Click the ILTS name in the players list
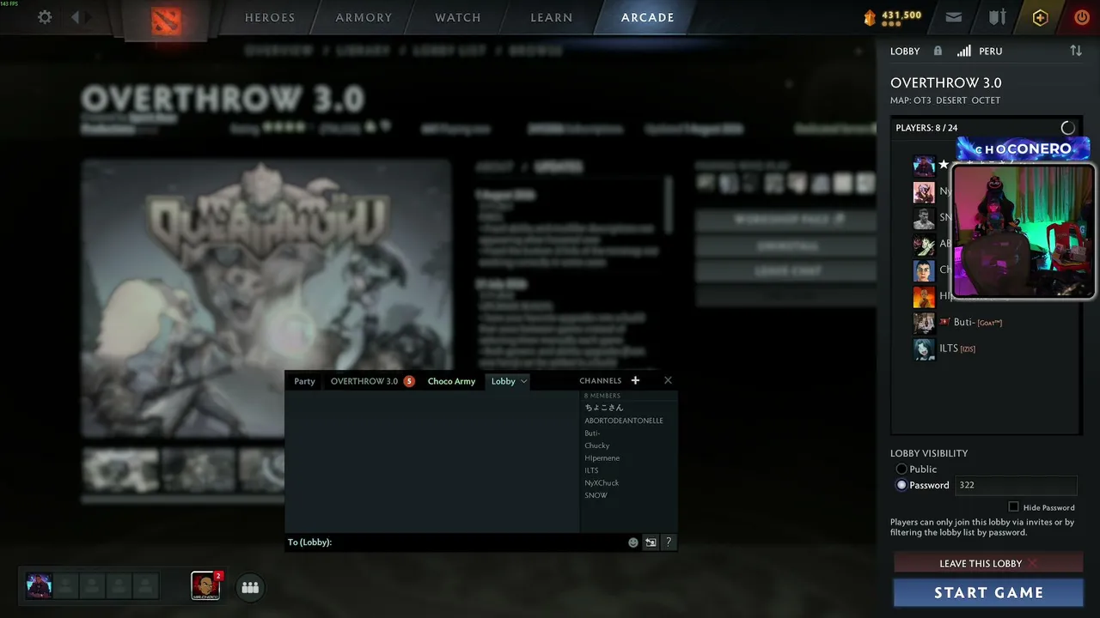The image size is (1100, 618). pos(948,348)
